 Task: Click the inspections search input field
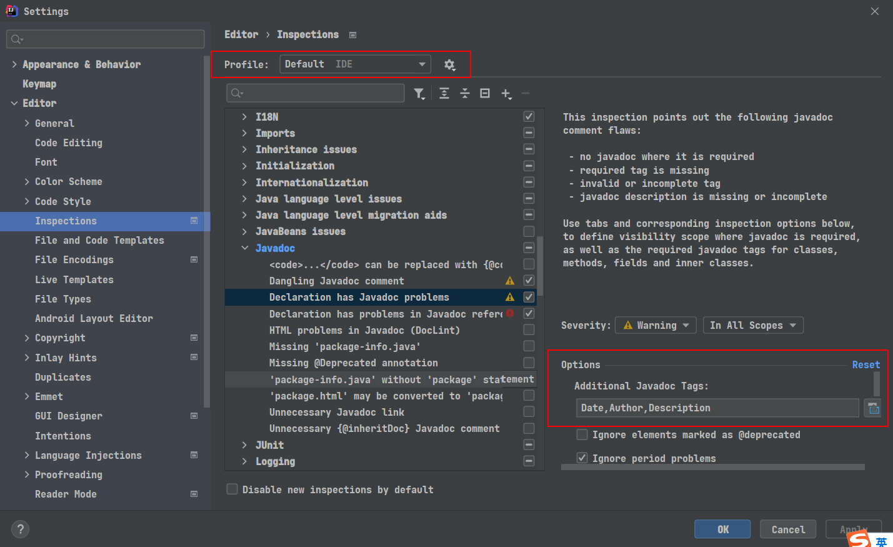(x=316, y=93)
